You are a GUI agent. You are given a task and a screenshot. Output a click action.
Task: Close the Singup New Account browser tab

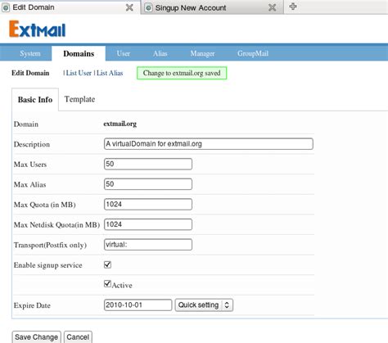pyautogui.click(x=272, y=7)
